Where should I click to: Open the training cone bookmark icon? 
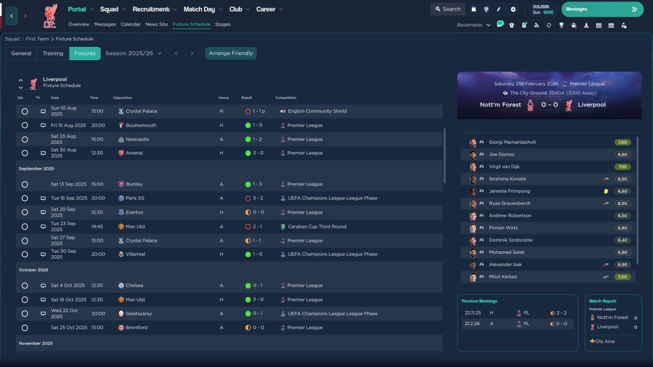tap(586, 25)
